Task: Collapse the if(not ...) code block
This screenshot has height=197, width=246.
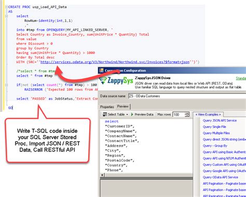Action: [x=6, y=85]
